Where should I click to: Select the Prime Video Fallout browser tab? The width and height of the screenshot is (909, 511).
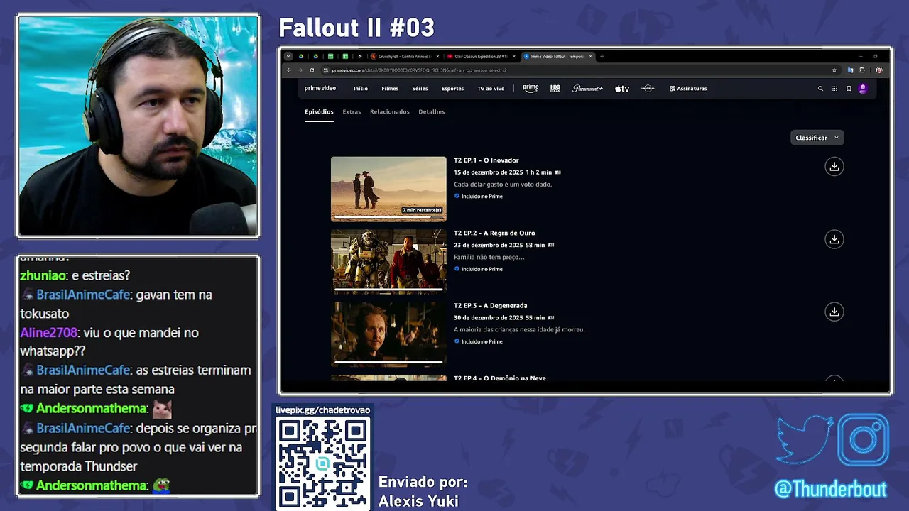click(x=557, y=56)
